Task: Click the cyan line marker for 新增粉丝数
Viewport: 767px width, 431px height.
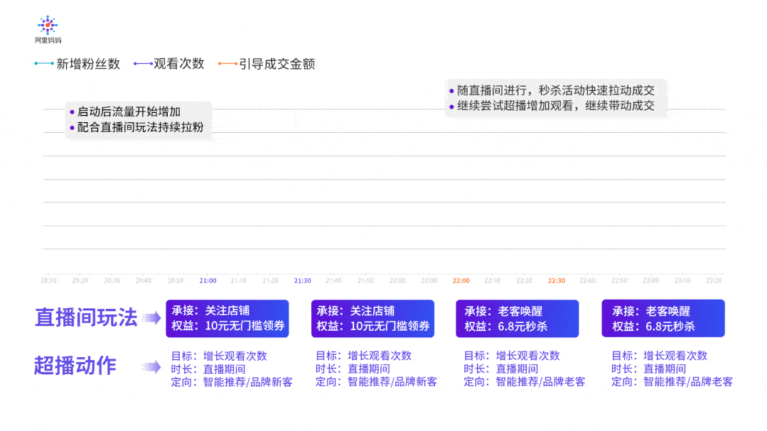Action: [x=44, y=63]
